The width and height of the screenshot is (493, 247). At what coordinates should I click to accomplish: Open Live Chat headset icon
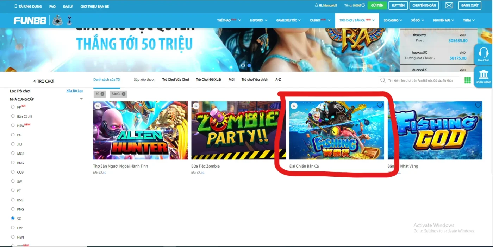pos(483,54)
